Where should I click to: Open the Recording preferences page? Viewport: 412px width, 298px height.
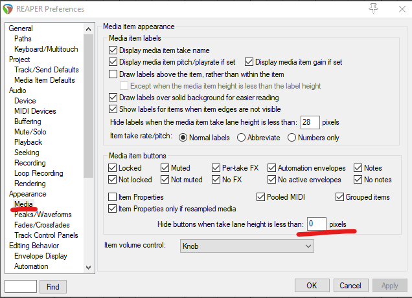click(x=30, y=163)
